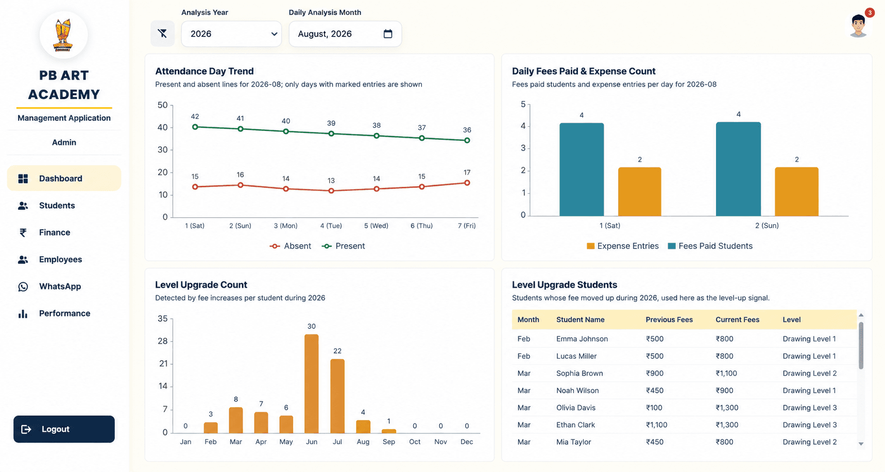Viewport: 885px width, 472px height.
Task: Open the calendar picker icon
Action: click(x=388, y=34)
